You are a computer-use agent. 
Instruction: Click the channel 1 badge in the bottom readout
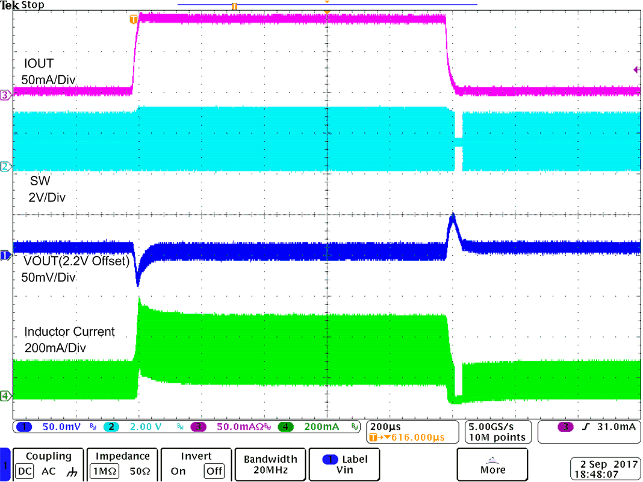click(25, 427)
